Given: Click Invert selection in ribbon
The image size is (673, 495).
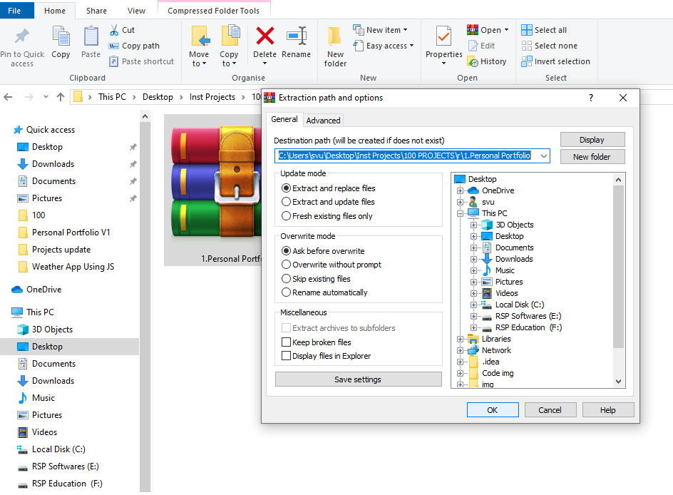Looking at the screenshot, I should tap(555, 61).
